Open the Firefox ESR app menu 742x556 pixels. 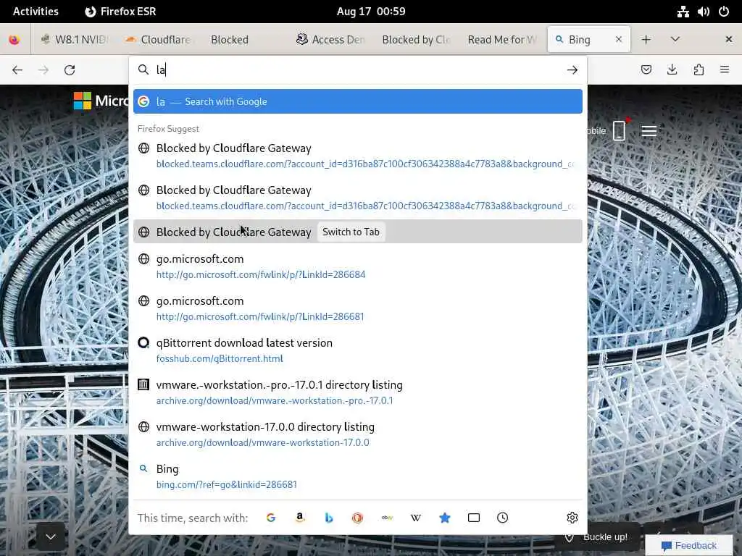(120, 12)
